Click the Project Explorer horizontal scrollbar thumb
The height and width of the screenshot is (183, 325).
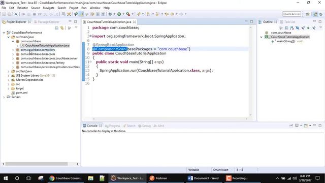[37, 164]
